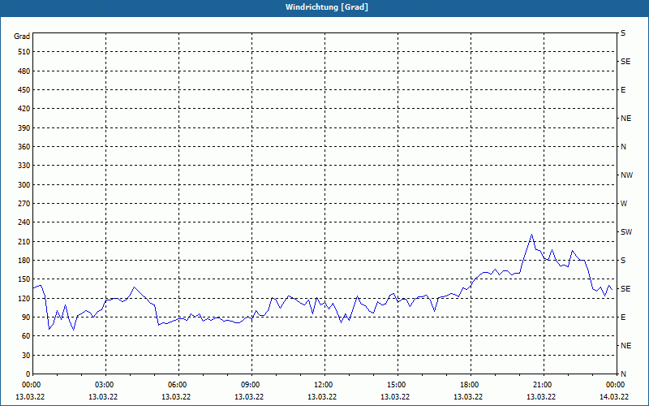Click the 210 y-axis tick label

(x=24, y=241)
